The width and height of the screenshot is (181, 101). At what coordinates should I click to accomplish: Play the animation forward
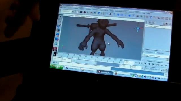pos(153,65)
